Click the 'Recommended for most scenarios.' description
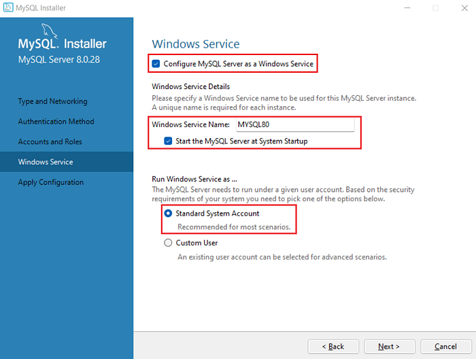 click(234, 227)
